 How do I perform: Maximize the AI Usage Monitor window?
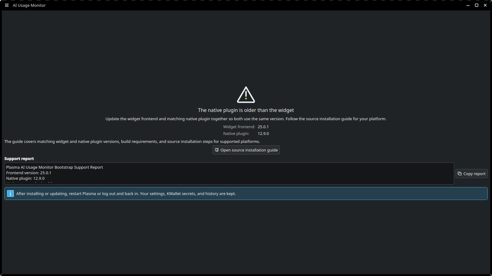coord(477,5)
